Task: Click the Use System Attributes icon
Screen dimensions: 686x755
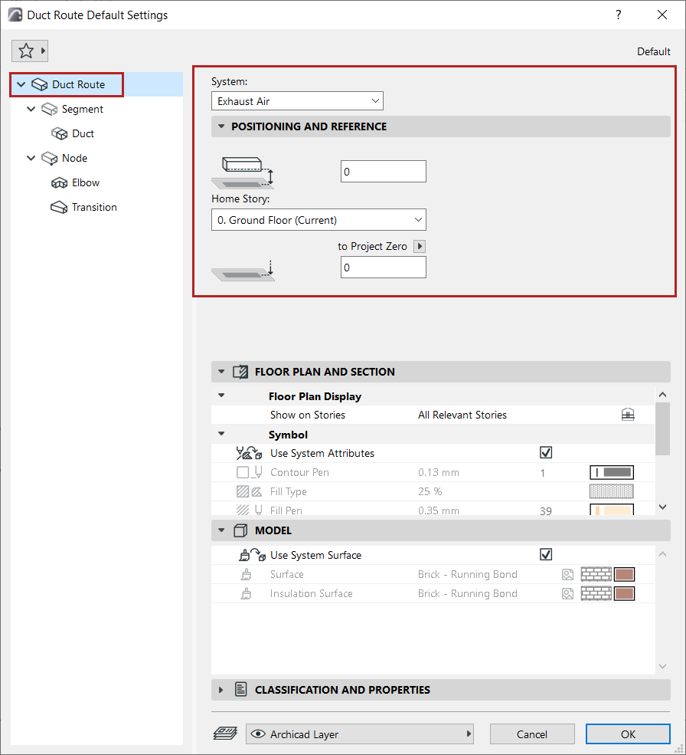Action: tap(249, 453)
